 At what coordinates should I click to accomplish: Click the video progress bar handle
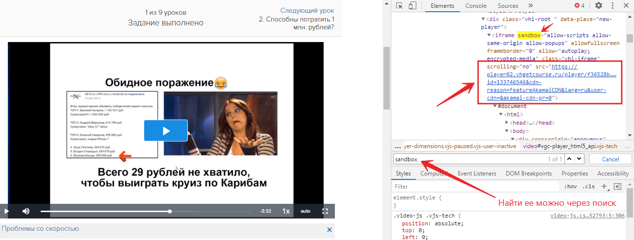pyautogui.click(x=170, y=211)
